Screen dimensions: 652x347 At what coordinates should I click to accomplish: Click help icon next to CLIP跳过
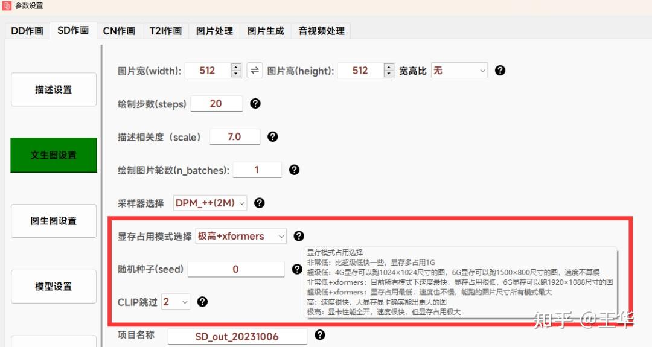pyautogui.click(x=202, y=302)
